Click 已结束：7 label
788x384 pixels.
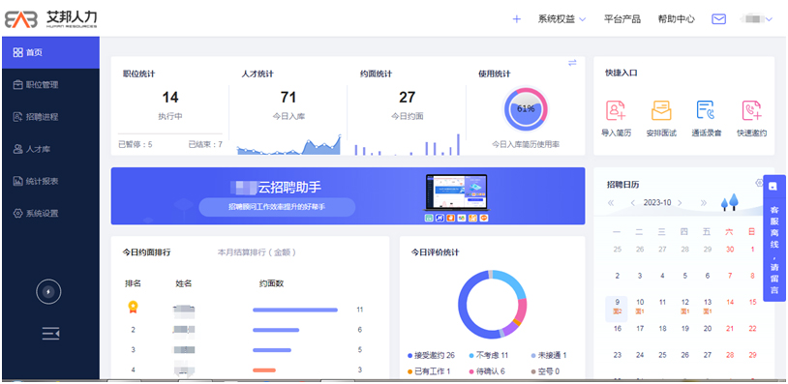coord(205,144)
